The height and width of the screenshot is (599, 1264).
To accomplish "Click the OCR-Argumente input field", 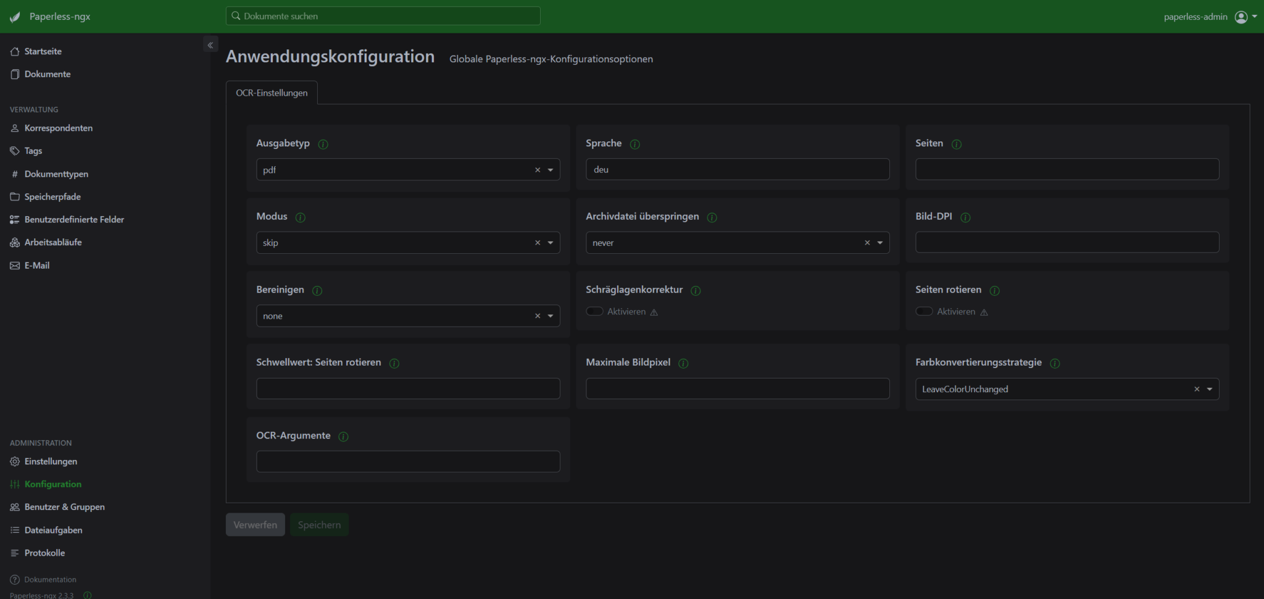I will (408, 461).
